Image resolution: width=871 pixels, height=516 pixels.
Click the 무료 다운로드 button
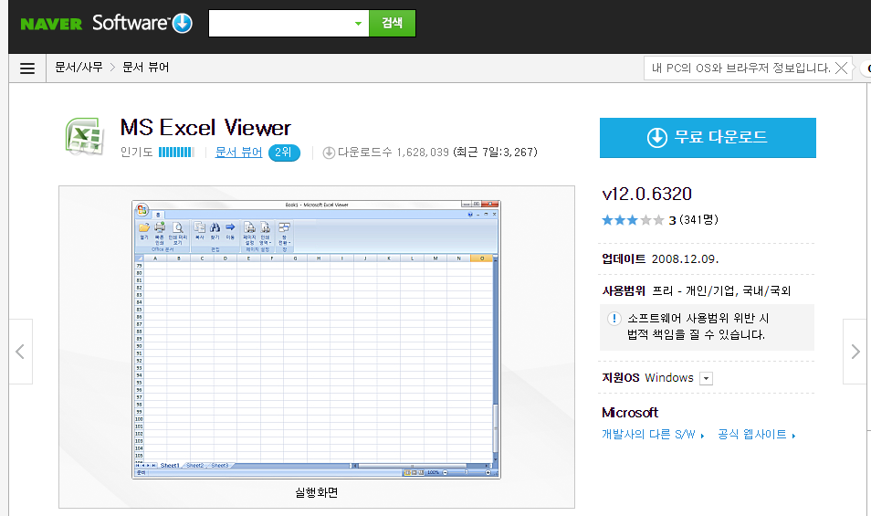pyautogui.click(x=708, y=137)
